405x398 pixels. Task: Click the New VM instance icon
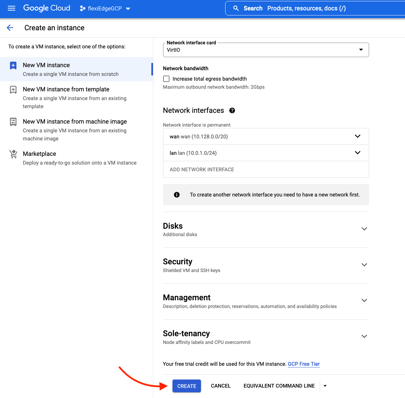click(13, 65)
